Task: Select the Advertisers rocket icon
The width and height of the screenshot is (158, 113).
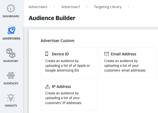Action: pyautogui.click(x=11, y=31)
